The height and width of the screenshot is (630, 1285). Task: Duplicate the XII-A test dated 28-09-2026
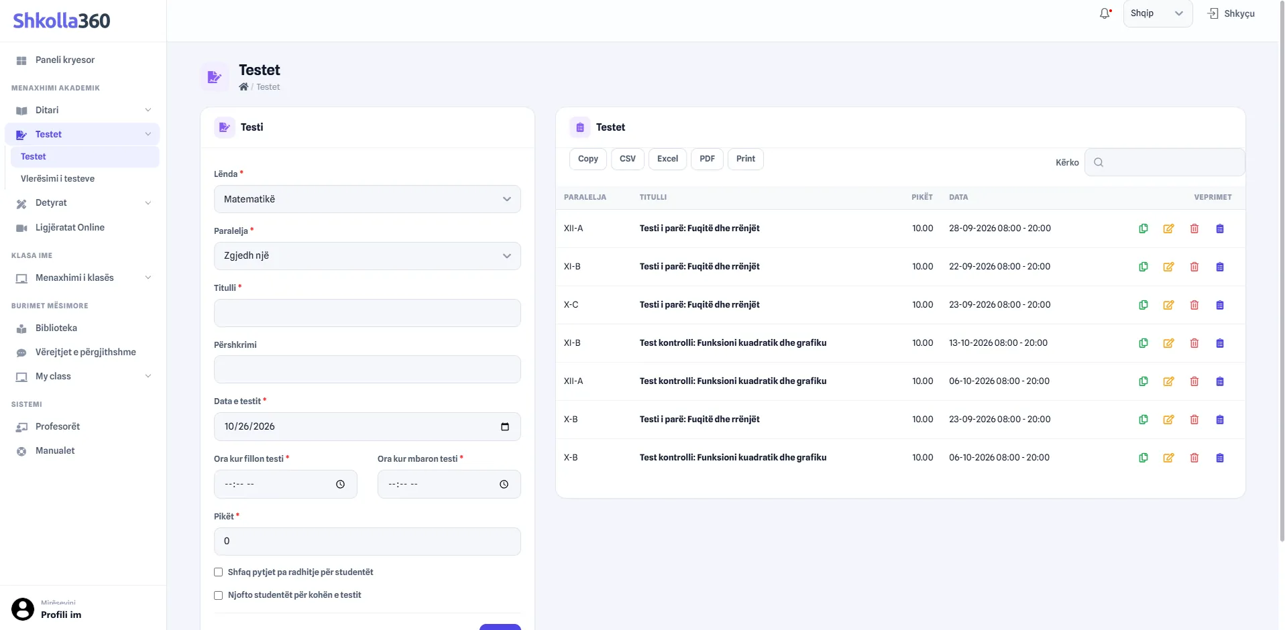1143,229
